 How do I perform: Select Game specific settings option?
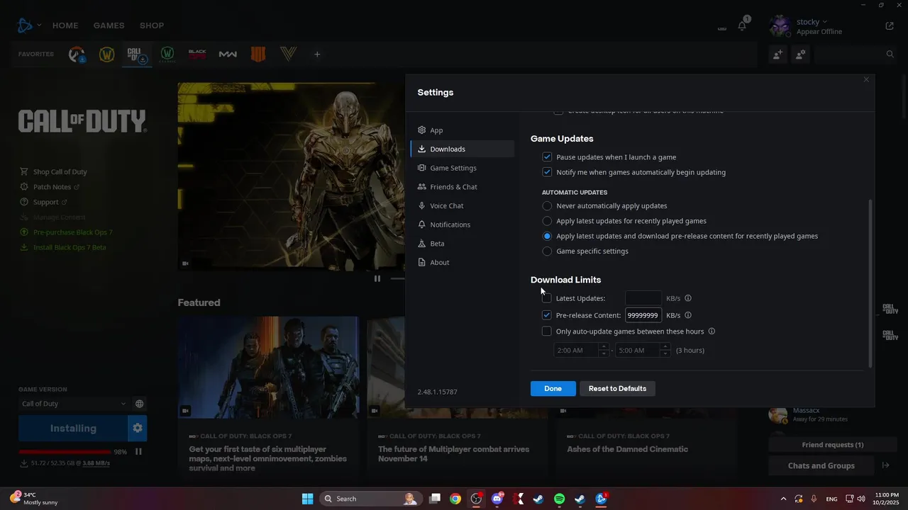tap(547, 251)
